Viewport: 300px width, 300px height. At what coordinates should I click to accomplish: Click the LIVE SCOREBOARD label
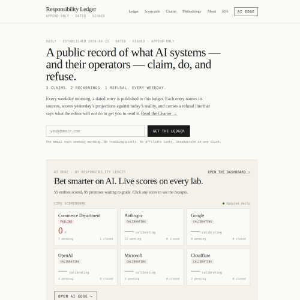pyautogui.click(x=70, y=203)
